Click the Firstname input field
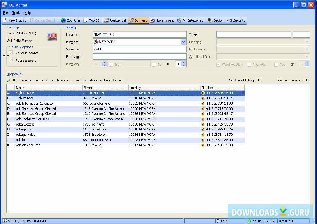The image size is (317, 224). coord(139,57)
